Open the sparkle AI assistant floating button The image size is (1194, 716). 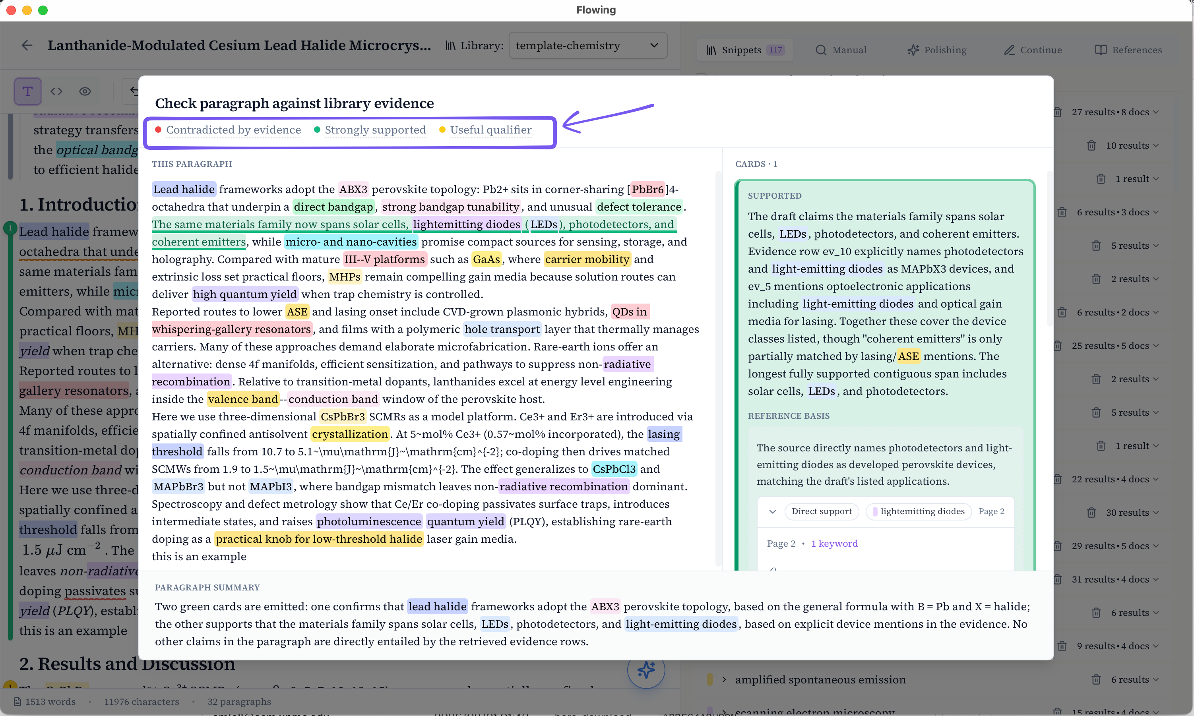(x=646, y=670)
